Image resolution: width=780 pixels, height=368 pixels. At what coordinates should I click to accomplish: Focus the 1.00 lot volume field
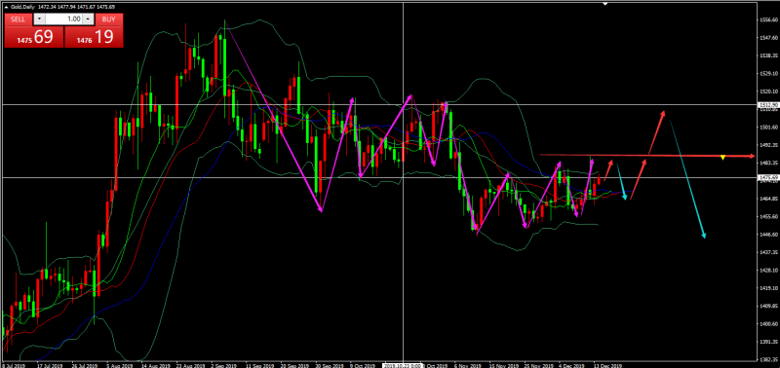coord(64,18)
